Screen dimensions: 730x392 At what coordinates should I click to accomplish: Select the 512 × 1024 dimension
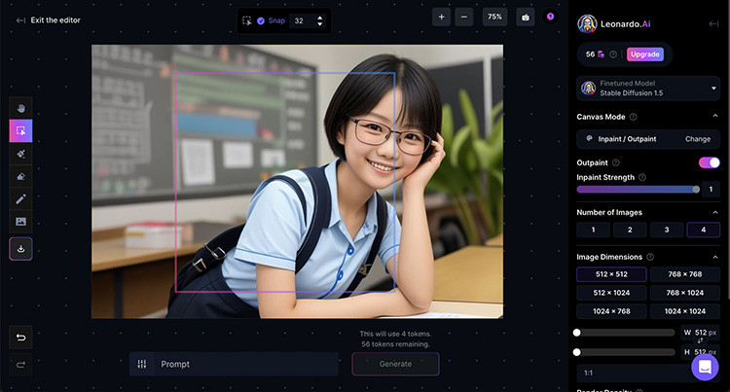point(611,293)
